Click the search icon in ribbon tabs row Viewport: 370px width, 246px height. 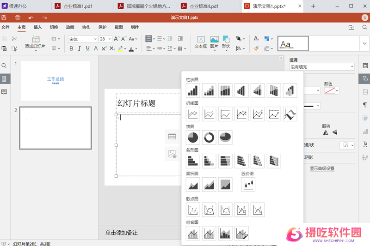pyautogui.click(x=364, y=27)
